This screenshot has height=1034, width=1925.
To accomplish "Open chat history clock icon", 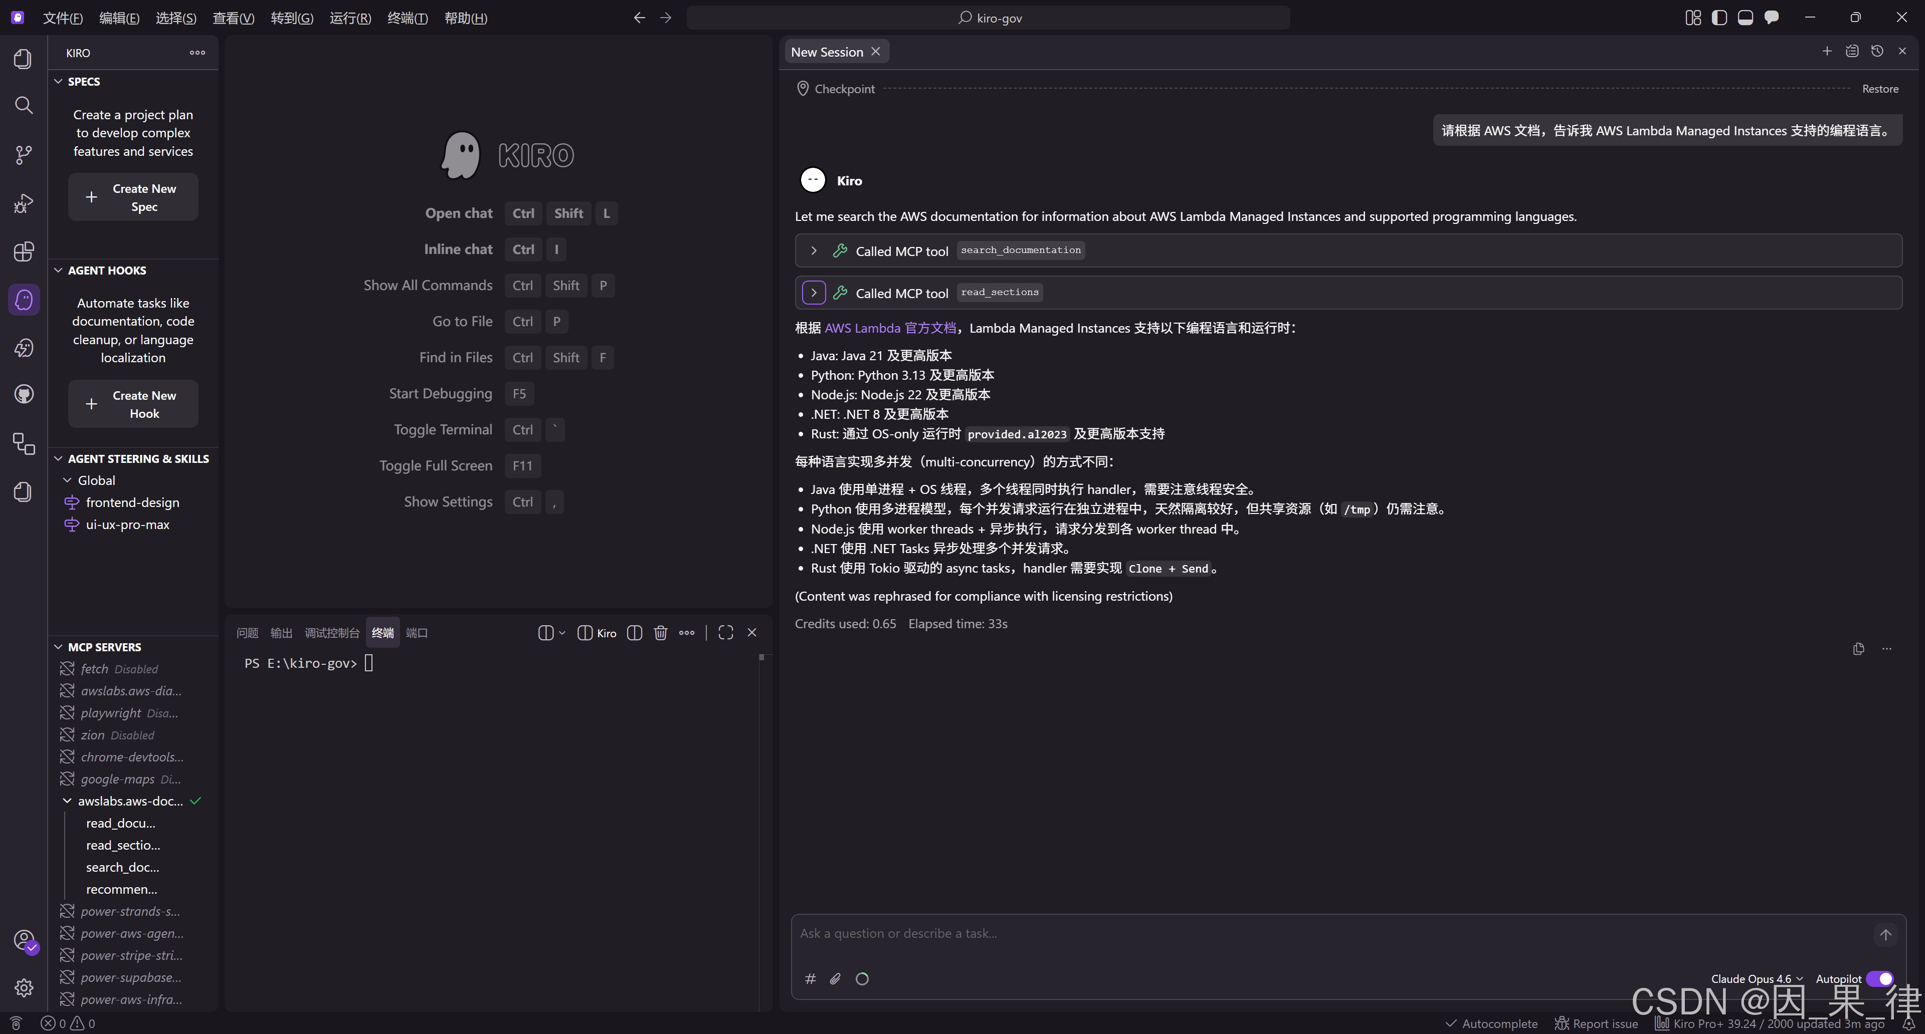I will [1877, 51].
